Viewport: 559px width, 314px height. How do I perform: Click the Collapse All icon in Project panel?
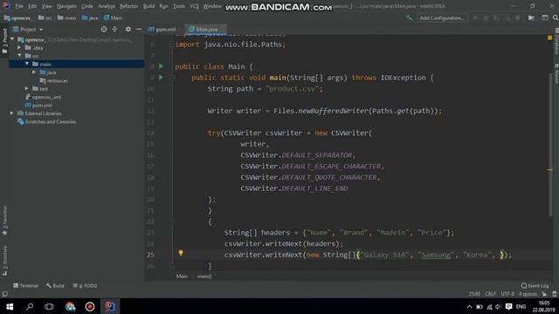[114, 29]
